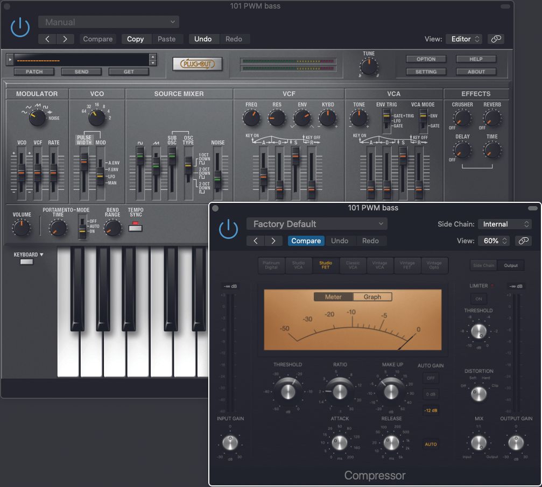Bypass the SH-101 synth via its power icon
542x487 pixels.
(x=20, y=27)
